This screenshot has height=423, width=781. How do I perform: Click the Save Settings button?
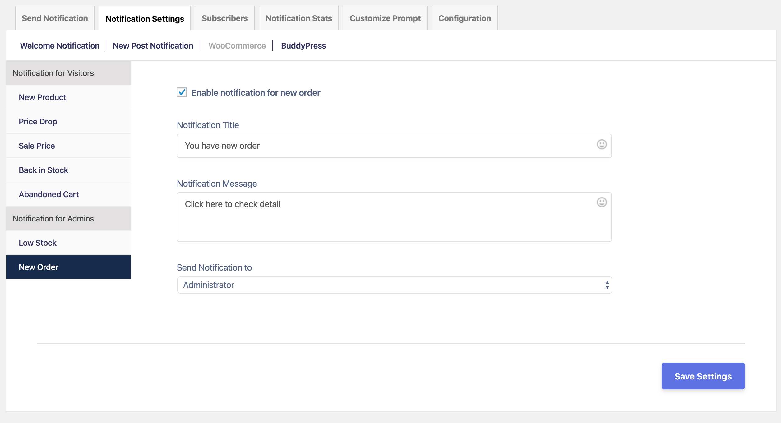703,376
